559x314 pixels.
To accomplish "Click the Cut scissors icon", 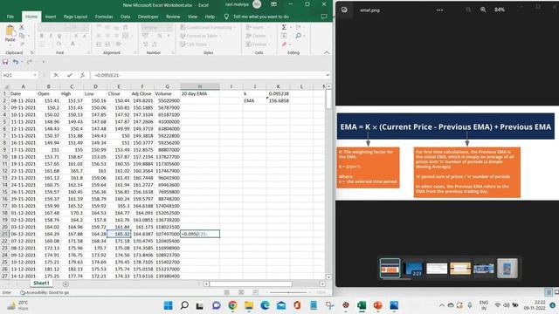I will tap(22, 27).
